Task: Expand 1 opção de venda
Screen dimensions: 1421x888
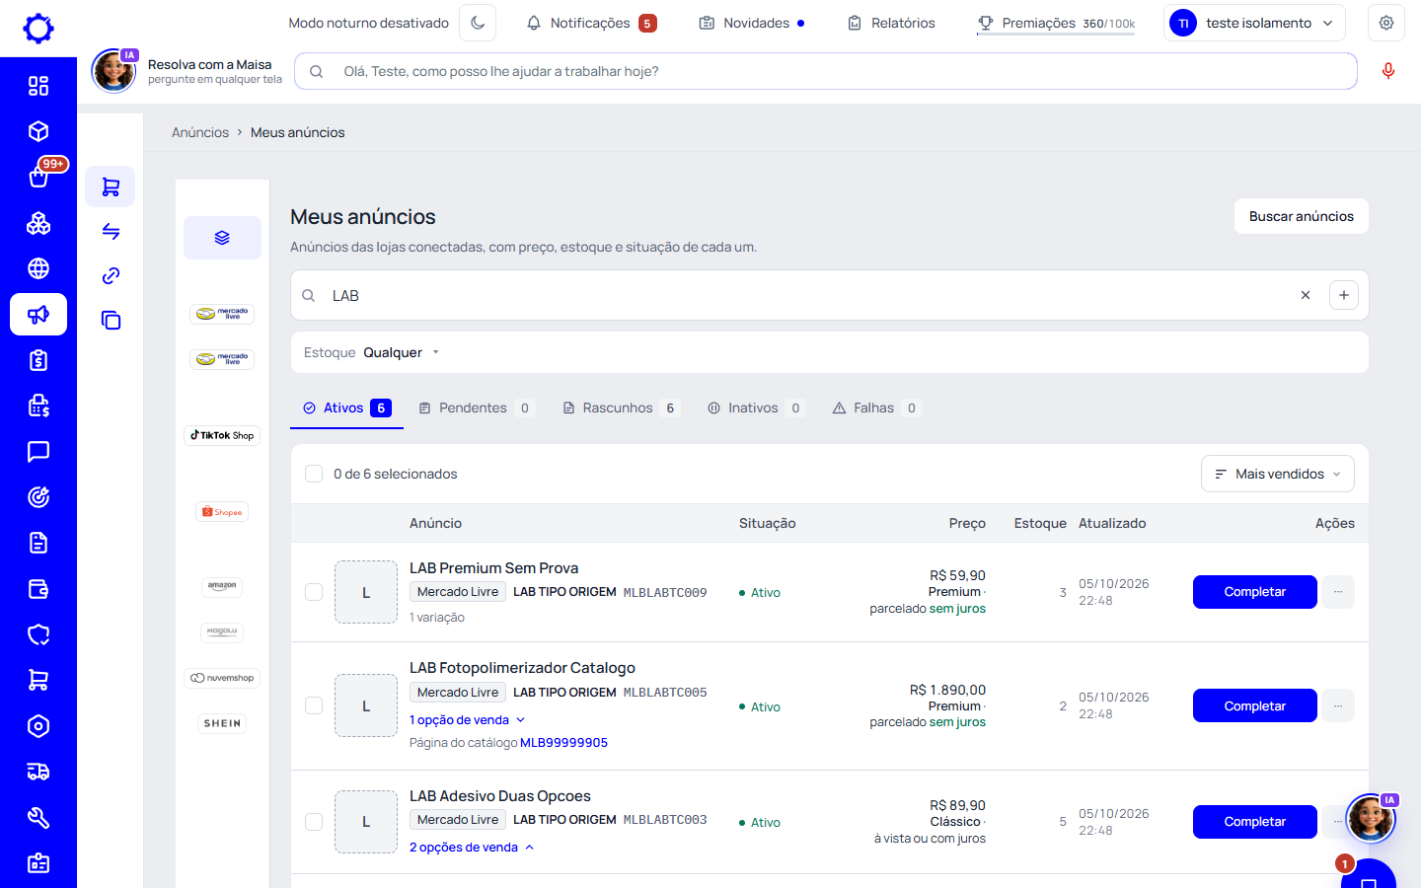Action: pos(467,720)
